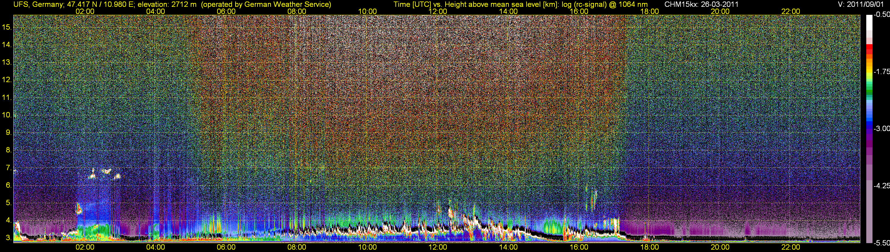Click the '14.' height axis label
The height and width of the screenshot is (252, 890).
7,45
